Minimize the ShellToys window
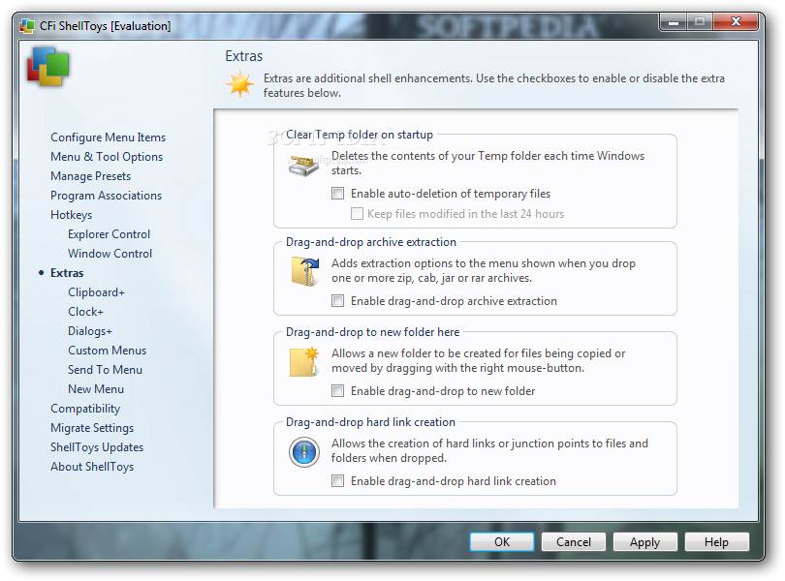 [x=674, y=22]
